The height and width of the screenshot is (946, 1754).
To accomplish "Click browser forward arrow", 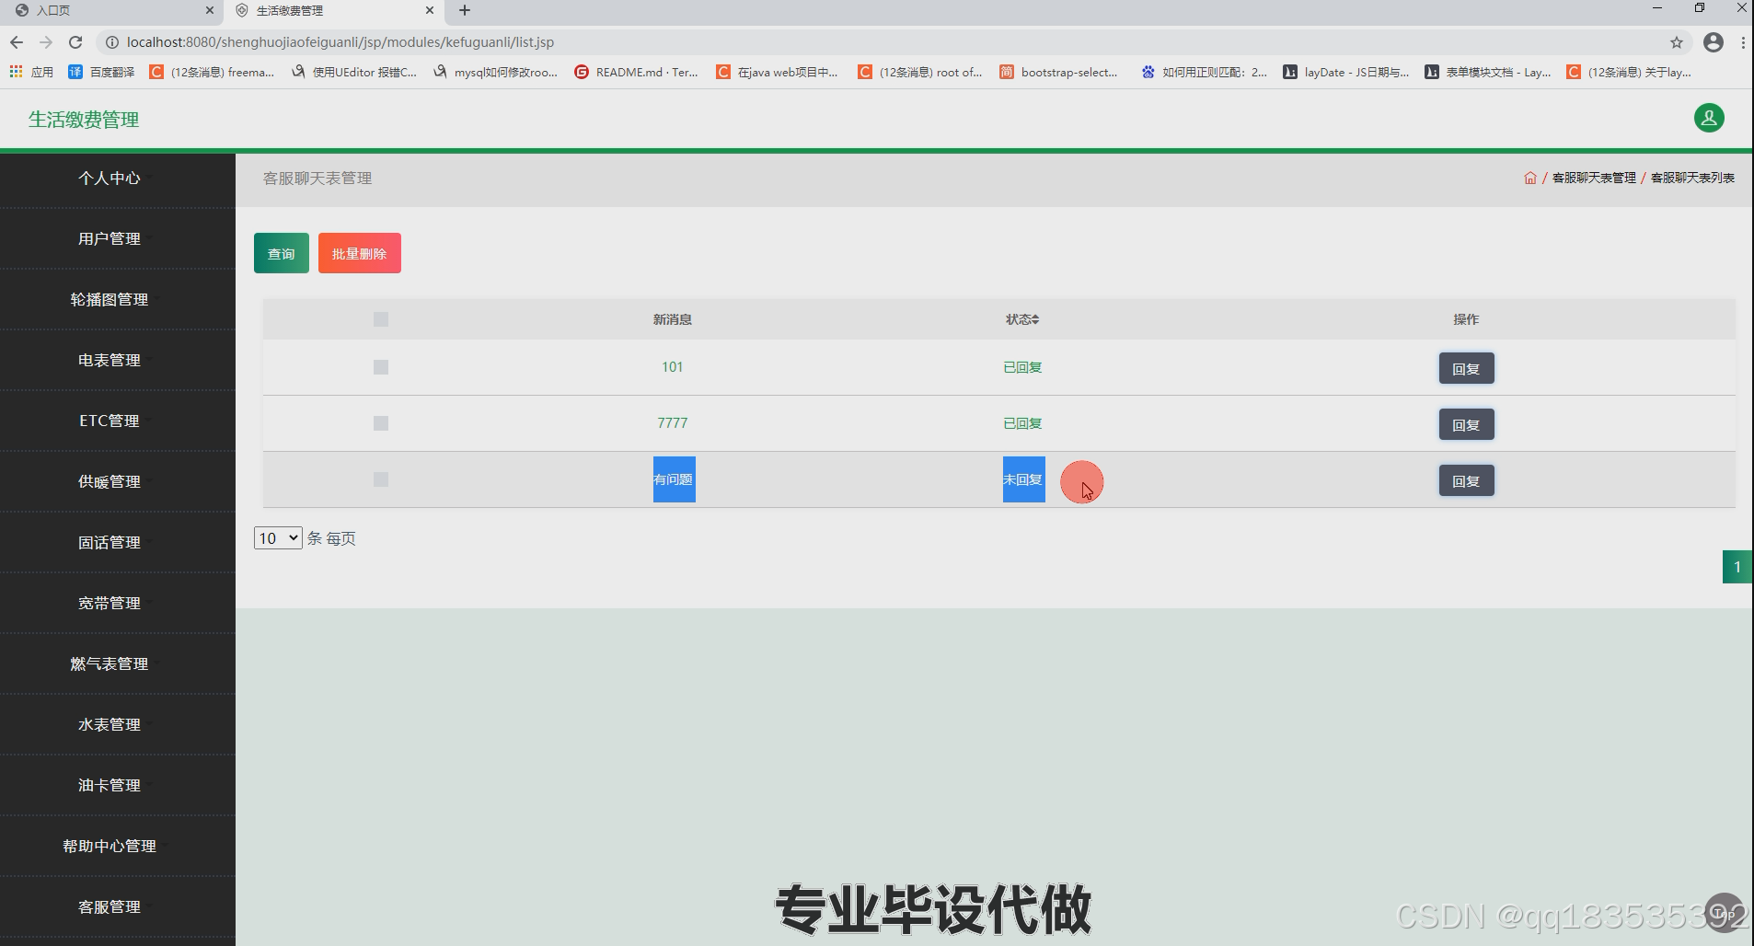I will [46, 42].
